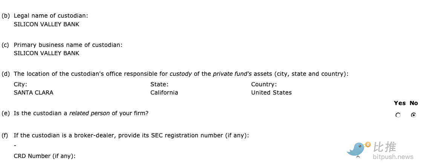421x167 pixels.
Task: Click the bitpush.news watermark text
Action: click(x=393, y=157)
